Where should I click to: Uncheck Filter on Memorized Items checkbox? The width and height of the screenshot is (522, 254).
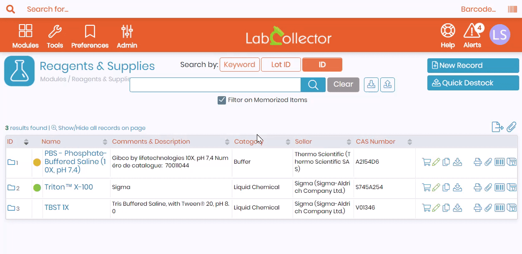(222, 100)
